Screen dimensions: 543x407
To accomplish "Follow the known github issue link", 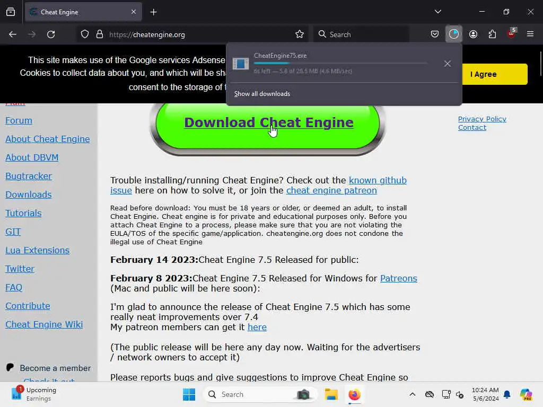I will click(378, 180).
